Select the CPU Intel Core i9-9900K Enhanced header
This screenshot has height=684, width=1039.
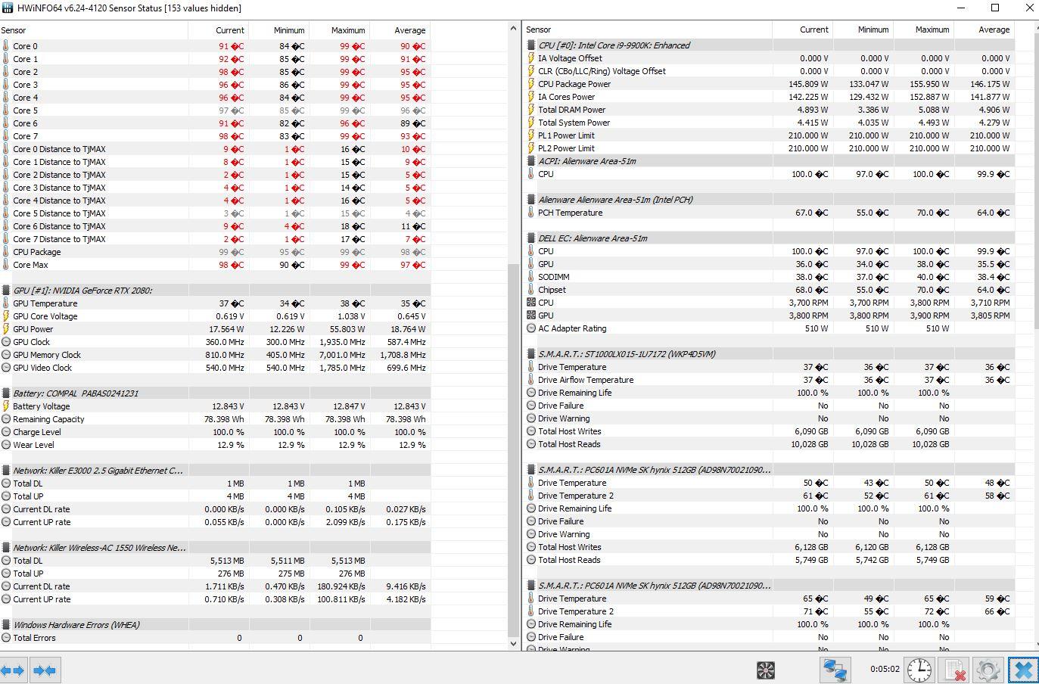tap(614, 45)
